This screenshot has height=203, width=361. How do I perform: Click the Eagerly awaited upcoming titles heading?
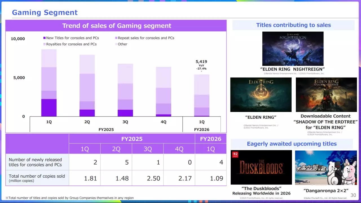[x=292, y=144]
